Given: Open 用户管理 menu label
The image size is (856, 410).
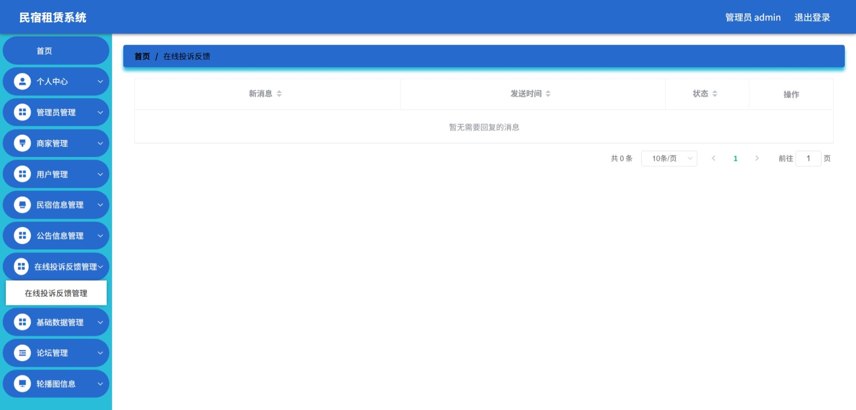Looking at the screenshot, I should [52, 174].
